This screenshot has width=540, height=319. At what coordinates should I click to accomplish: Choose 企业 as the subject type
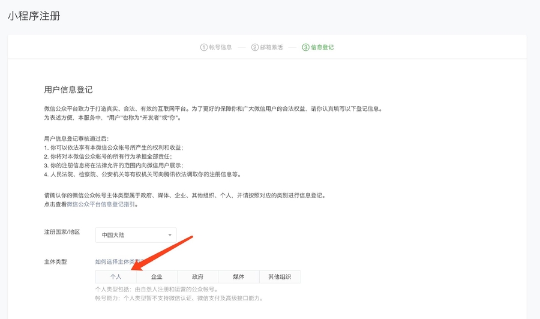point(157,277)
